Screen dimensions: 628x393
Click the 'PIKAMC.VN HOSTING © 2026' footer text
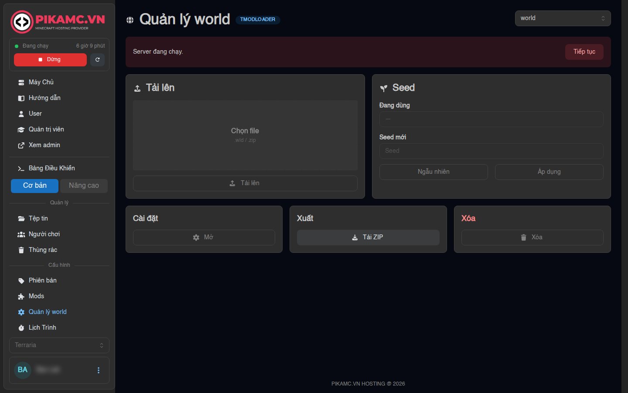368,384
